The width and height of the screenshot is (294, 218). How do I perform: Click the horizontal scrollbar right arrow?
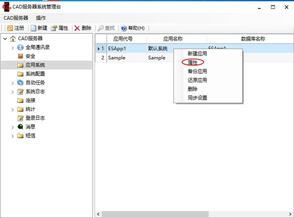(x=290, y=214)
